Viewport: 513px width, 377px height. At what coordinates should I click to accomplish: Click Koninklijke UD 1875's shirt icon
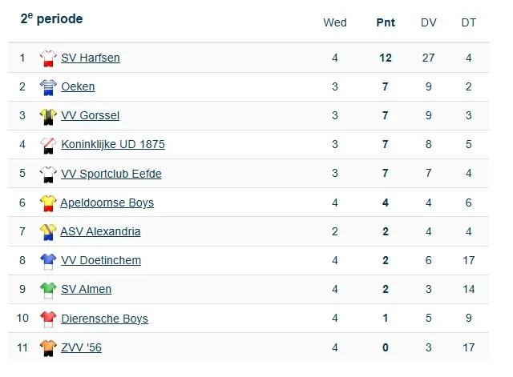coord(48,144)
